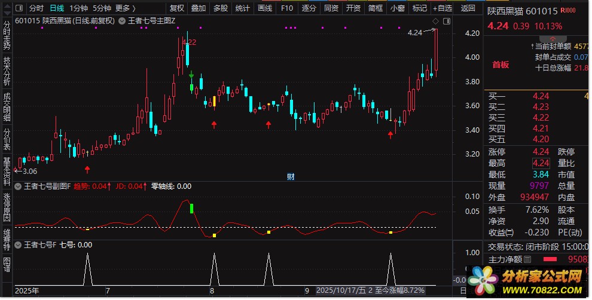Click the 2025/10/17 date status text

click(x=370, y=290)
